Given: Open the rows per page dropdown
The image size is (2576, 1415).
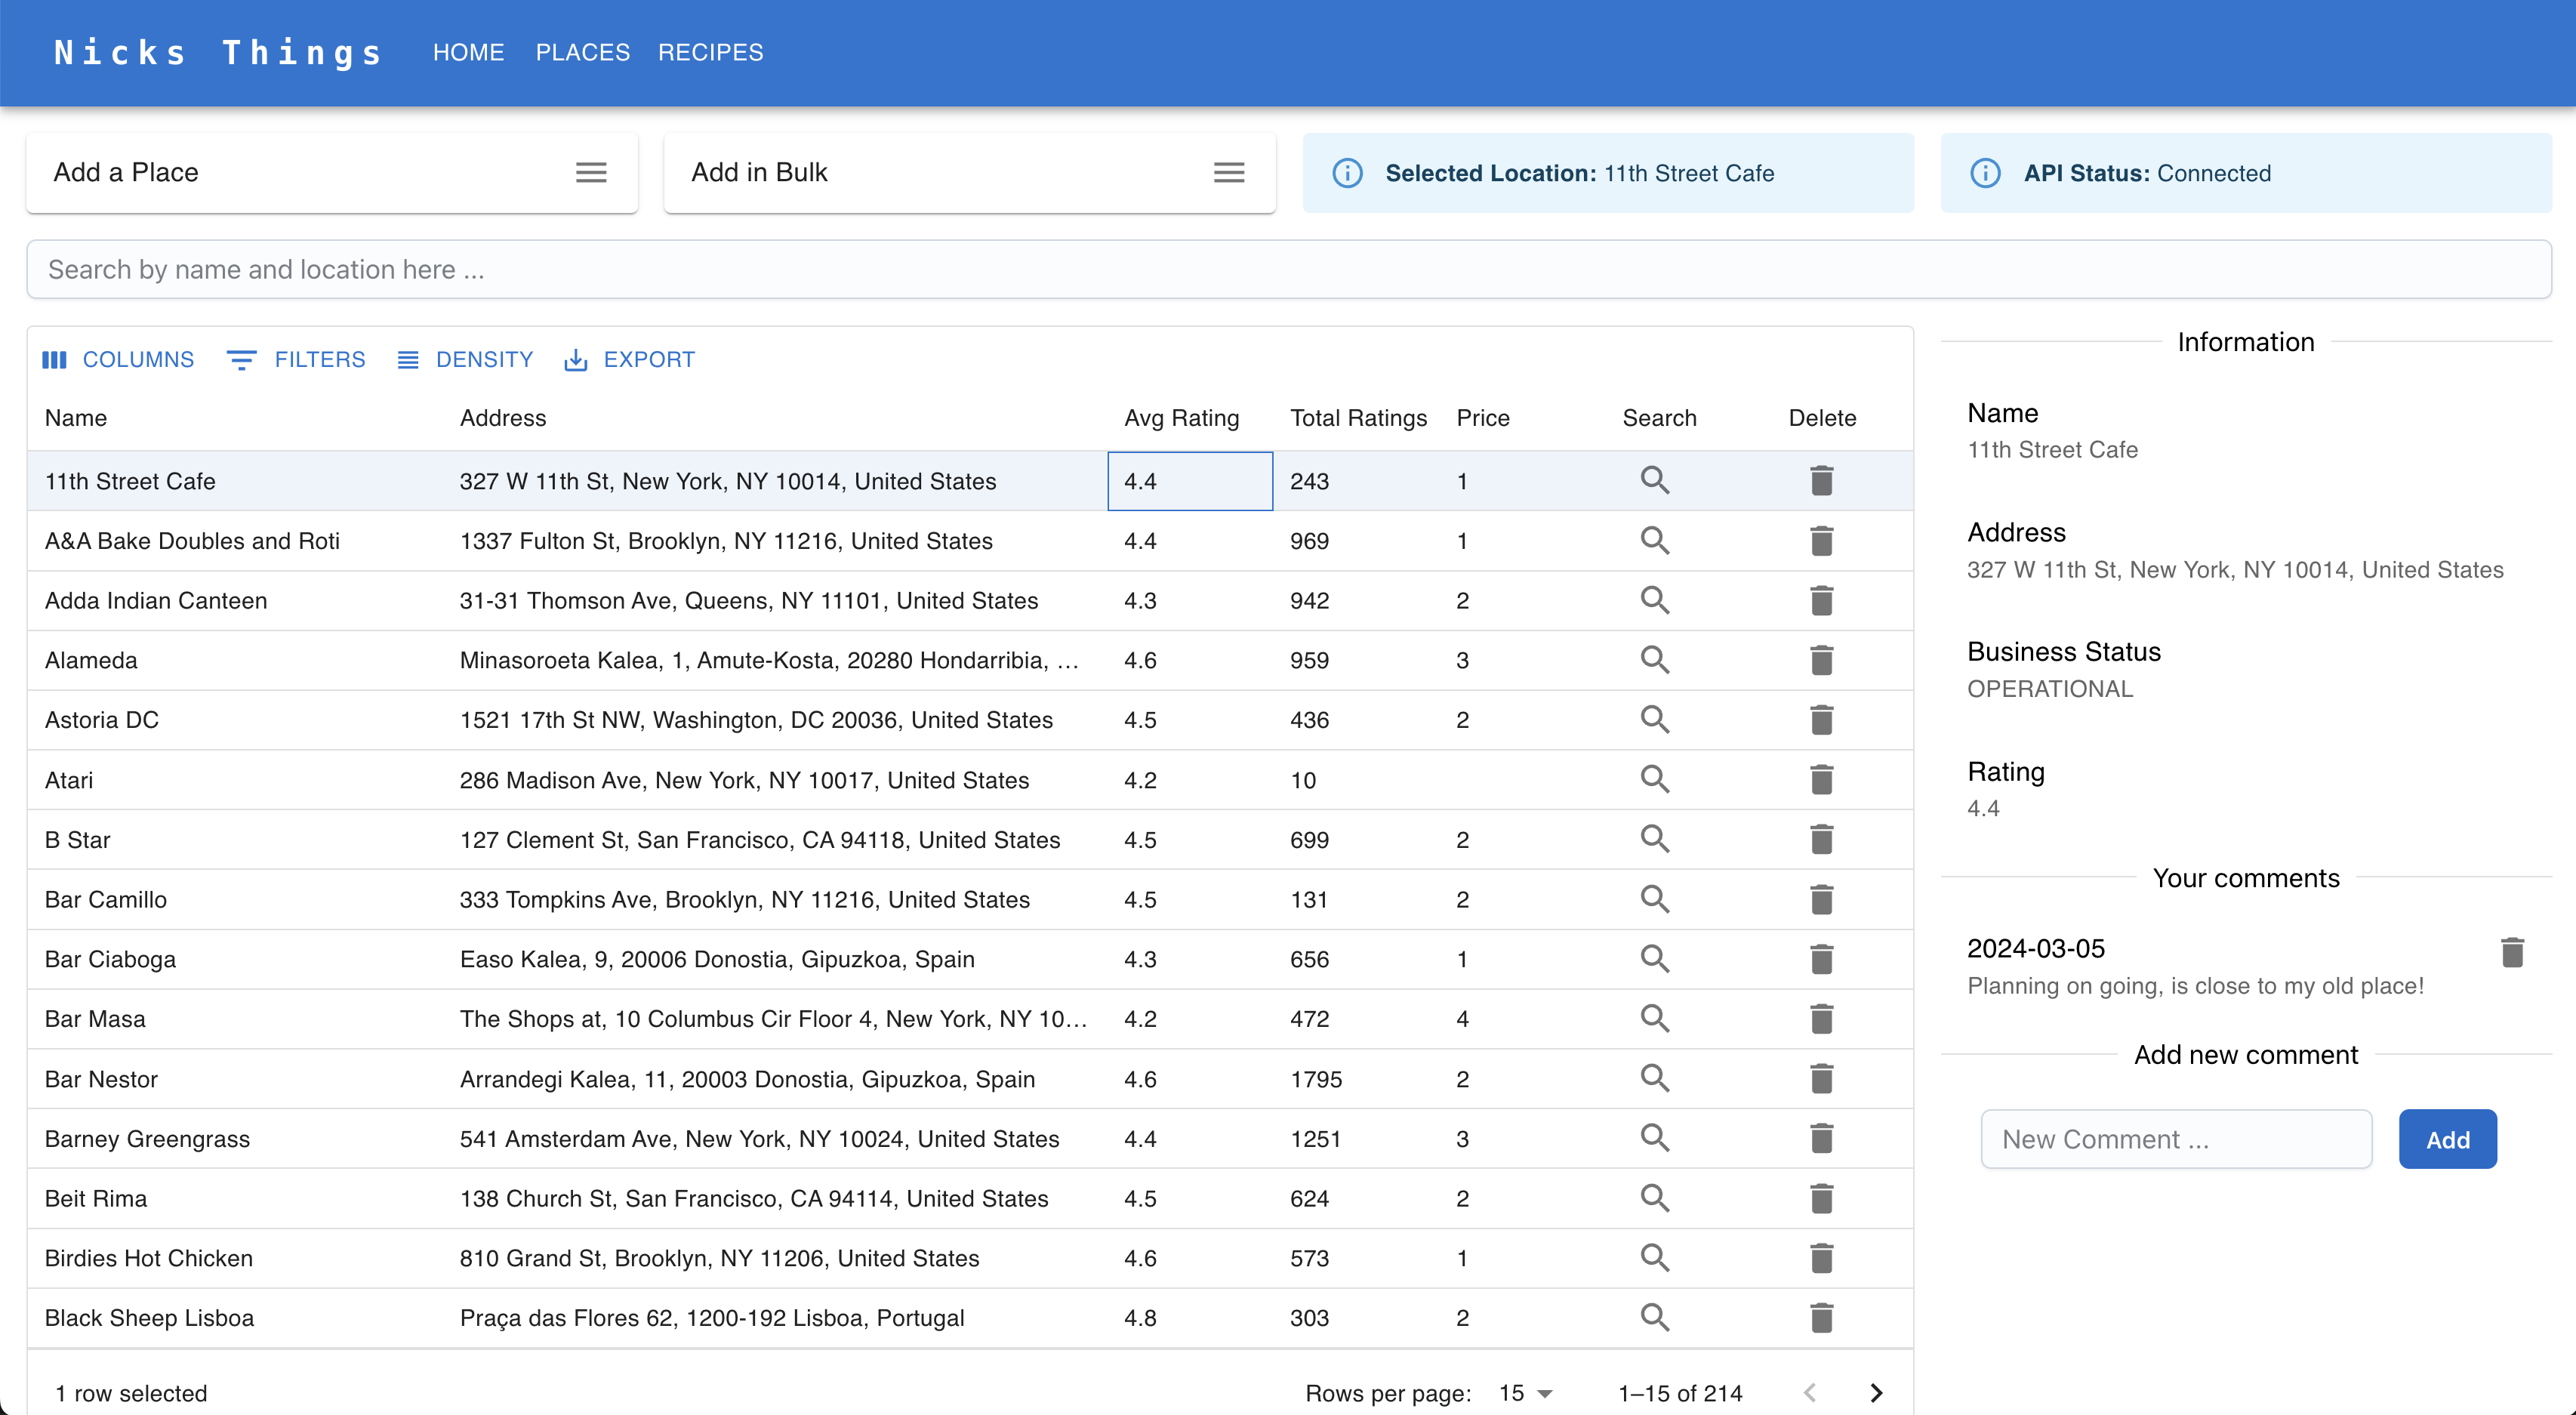Looking at the screenshot, I should [x=1525, y=1392].
